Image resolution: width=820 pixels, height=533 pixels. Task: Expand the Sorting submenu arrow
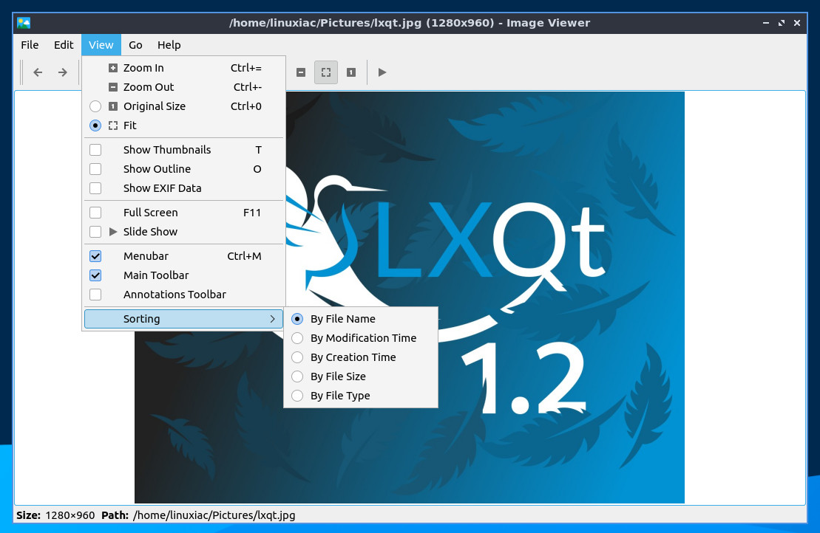(x=272, y=319)
